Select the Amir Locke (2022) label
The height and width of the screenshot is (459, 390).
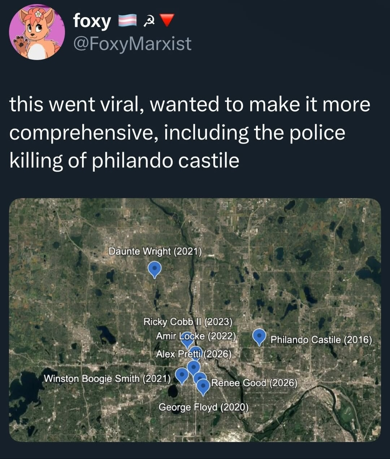[x=196, y=336]
